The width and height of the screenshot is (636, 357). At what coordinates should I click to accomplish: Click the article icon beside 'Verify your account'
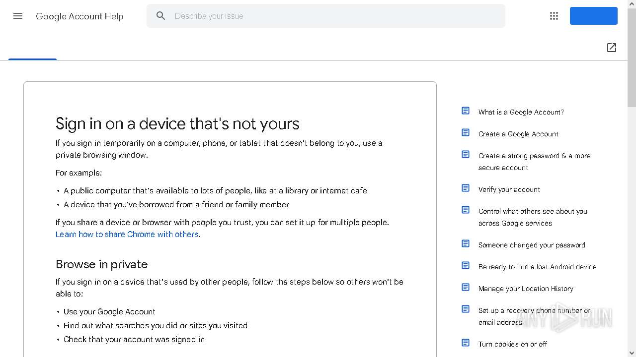pyautogui.click(x=466, y=188)
